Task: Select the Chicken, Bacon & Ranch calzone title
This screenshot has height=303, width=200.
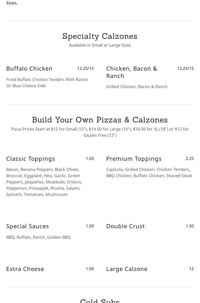Action: tap(132, 72)
